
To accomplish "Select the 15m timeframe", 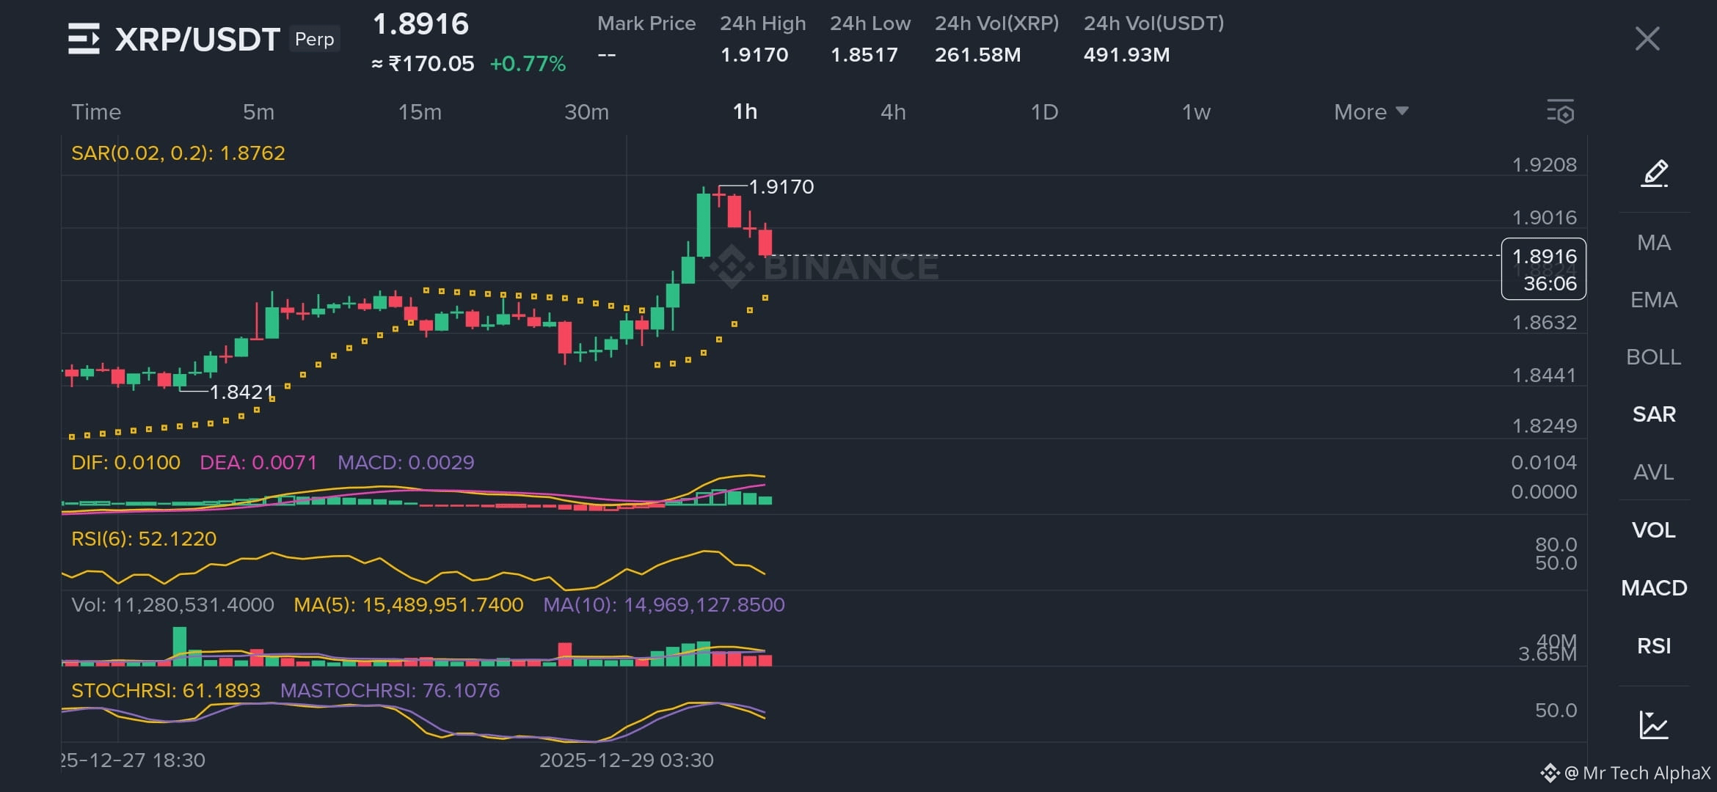I will (420, 112).
